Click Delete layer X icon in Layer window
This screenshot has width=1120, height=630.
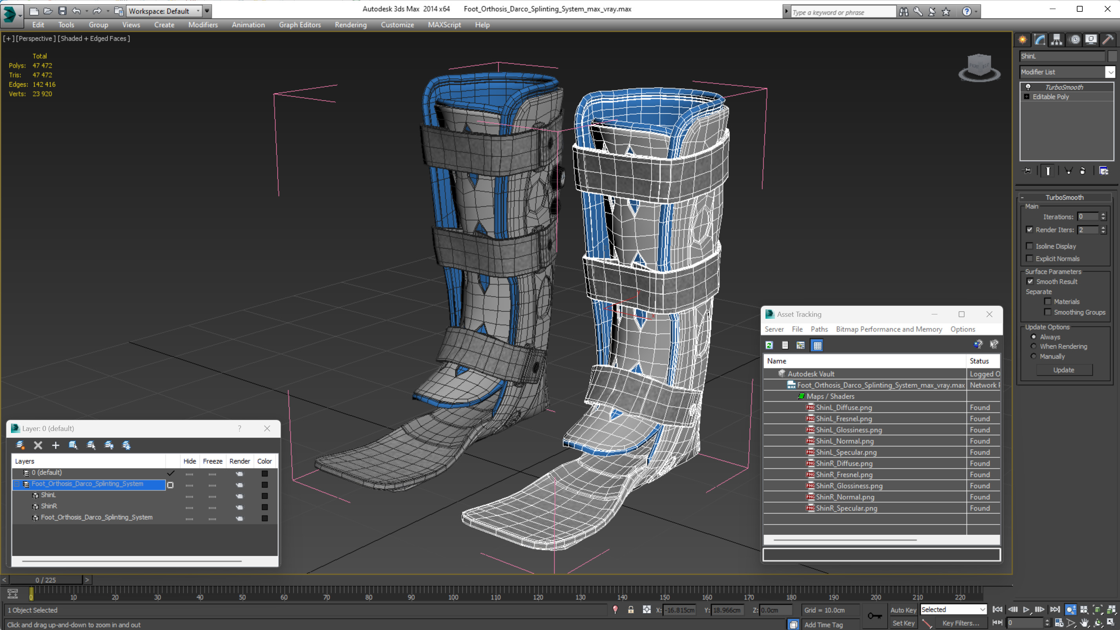38,445
